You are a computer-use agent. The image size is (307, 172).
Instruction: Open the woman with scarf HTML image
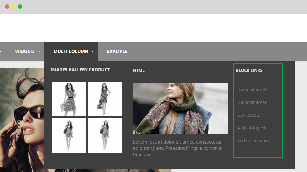[180, 108]
